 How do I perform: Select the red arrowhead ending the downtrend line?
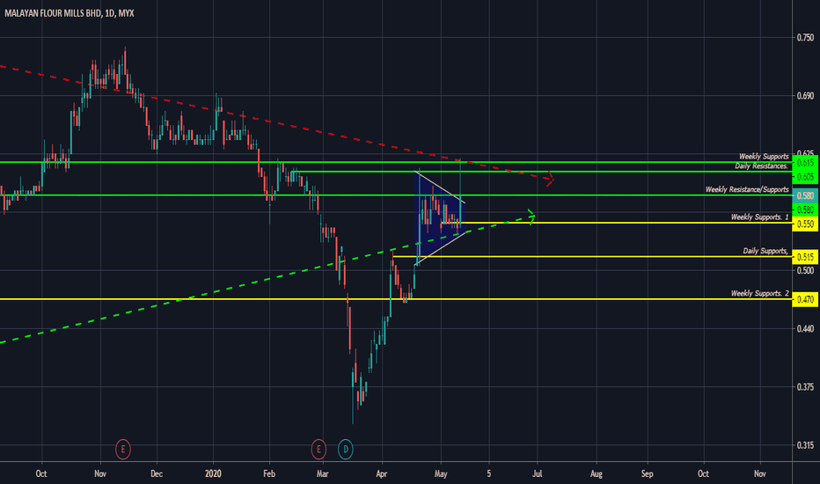[x=549, y=179]
